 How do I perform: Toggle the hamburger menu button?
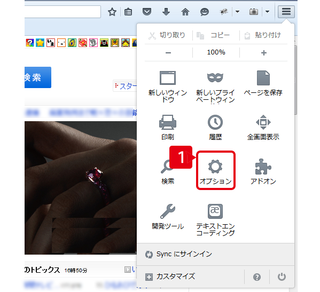[286, 12]
